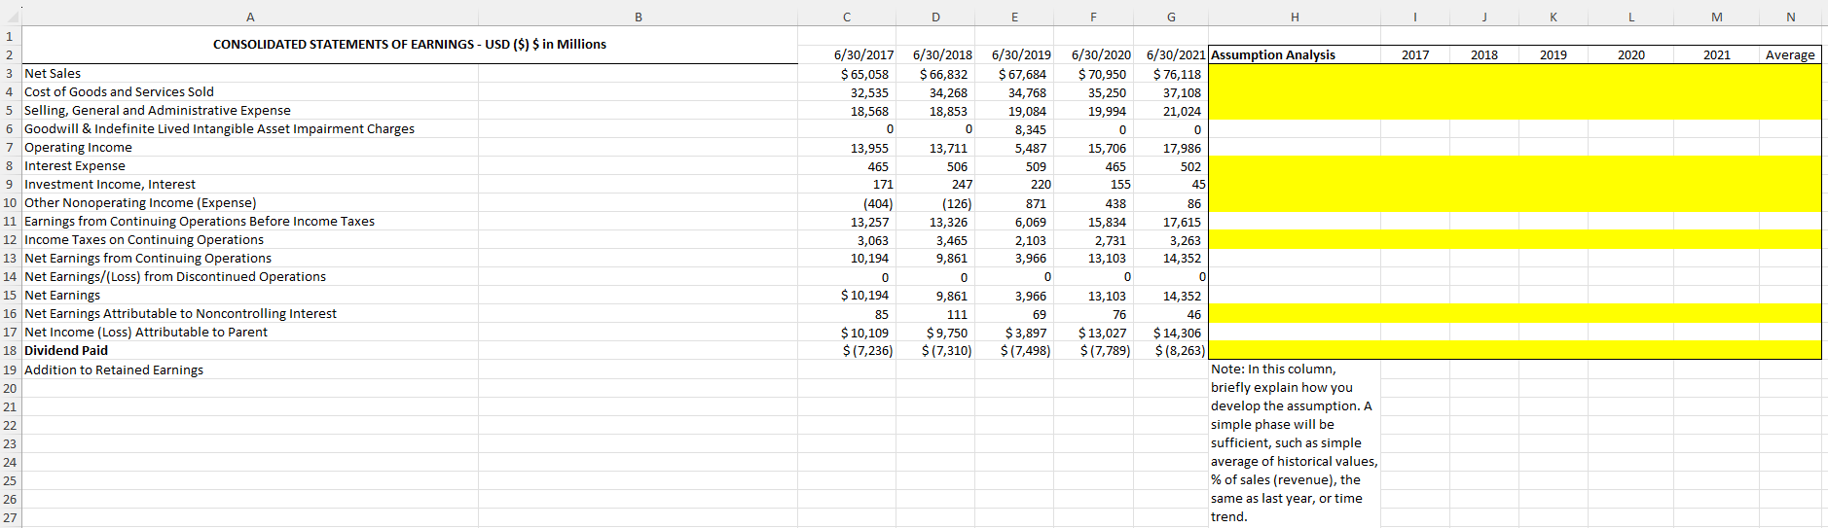Click the 2017 assumption column header cell

1414,54
